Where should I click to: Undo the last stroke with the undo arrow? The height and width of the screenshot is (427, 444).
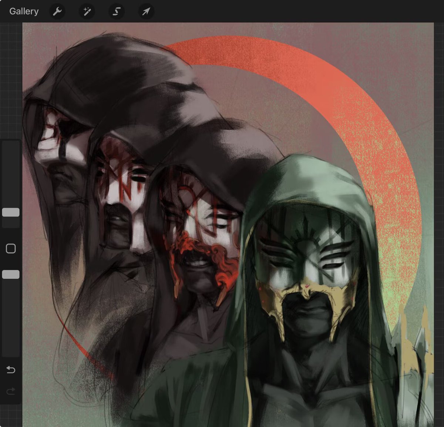click(x=11, y=370)
